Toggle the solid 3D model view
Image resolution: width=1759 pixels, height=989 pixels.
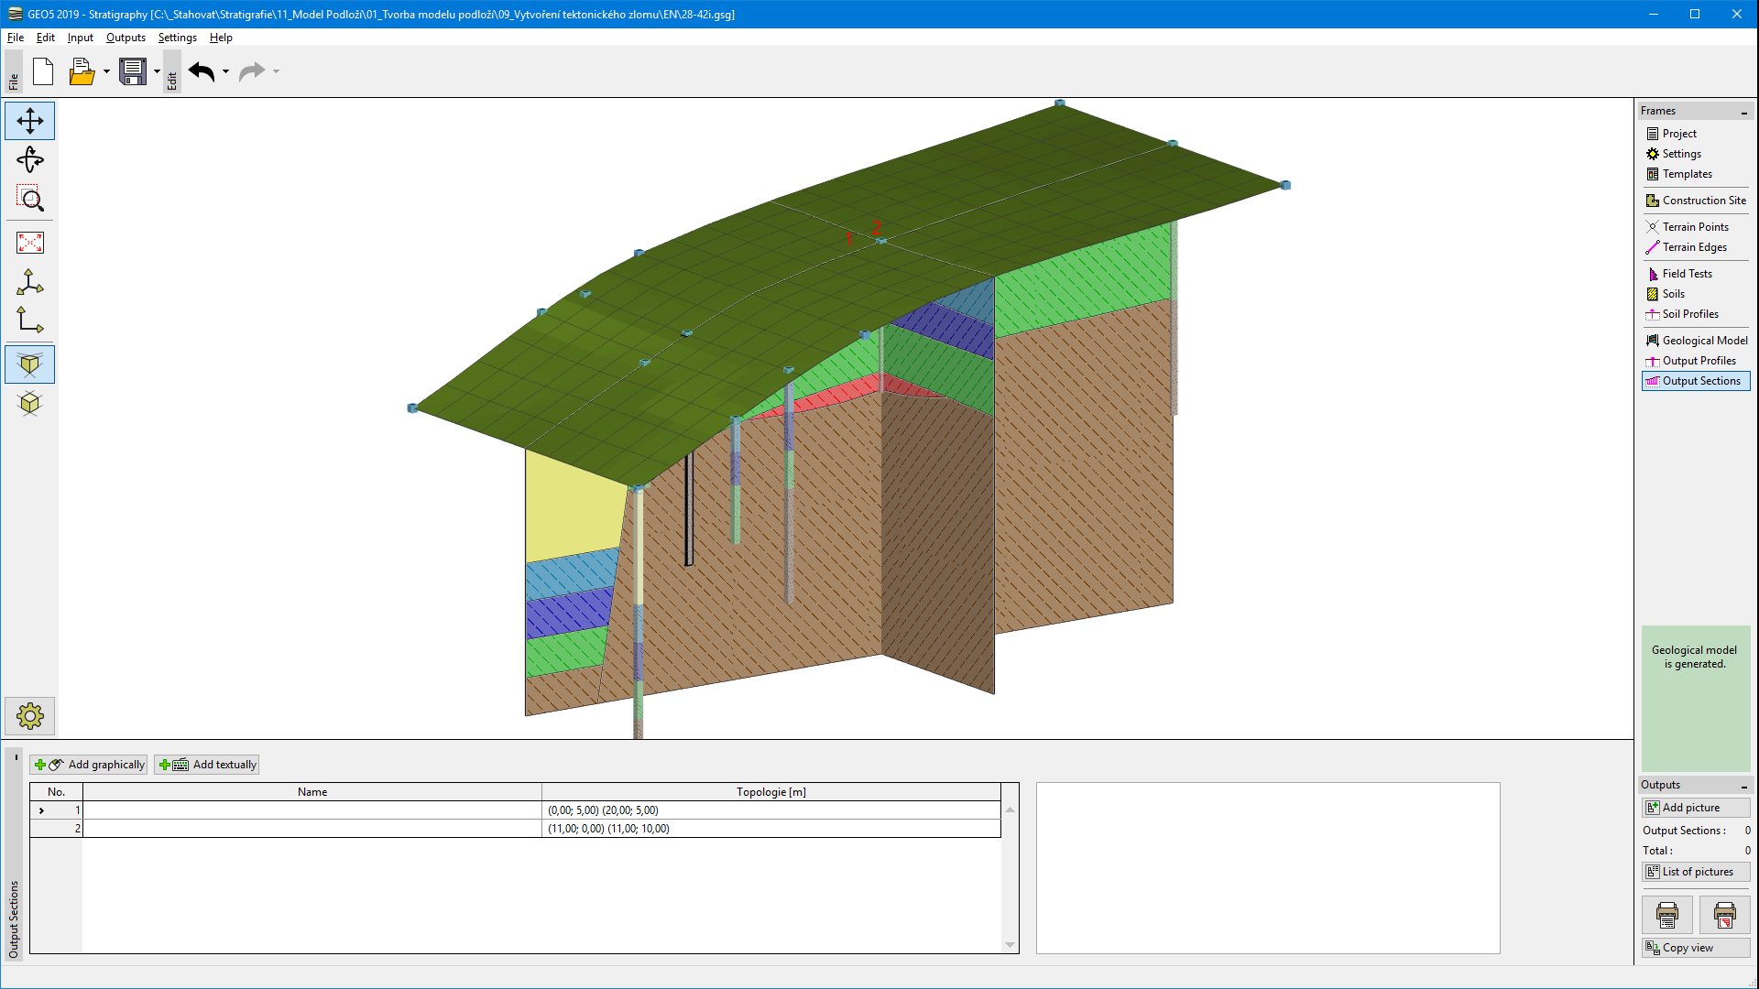30,364
